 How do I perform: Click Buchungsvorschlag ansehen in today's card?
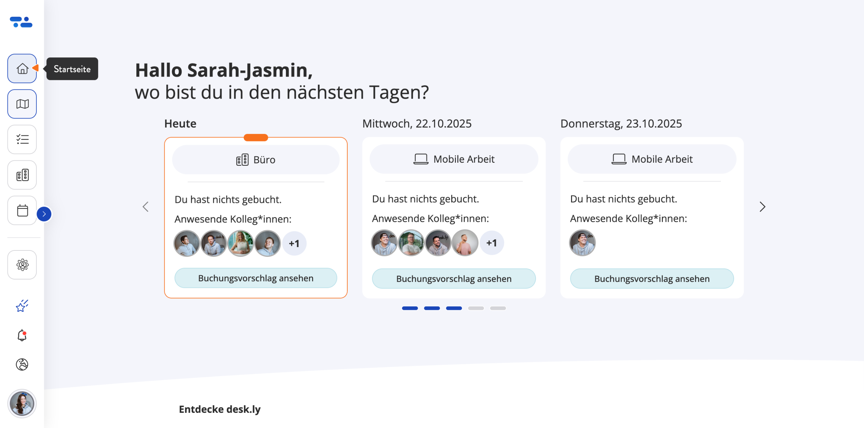point(256,278)
